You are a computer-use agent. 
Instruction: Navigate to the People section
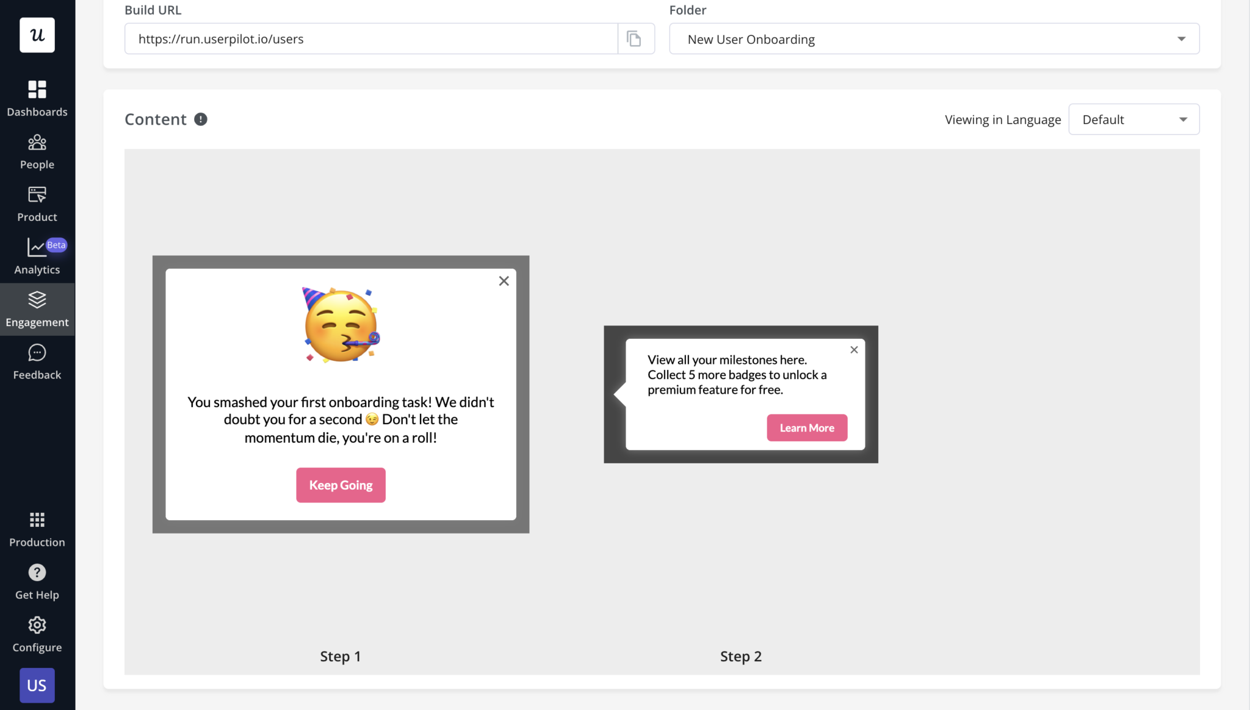click(x=37, y=150)
